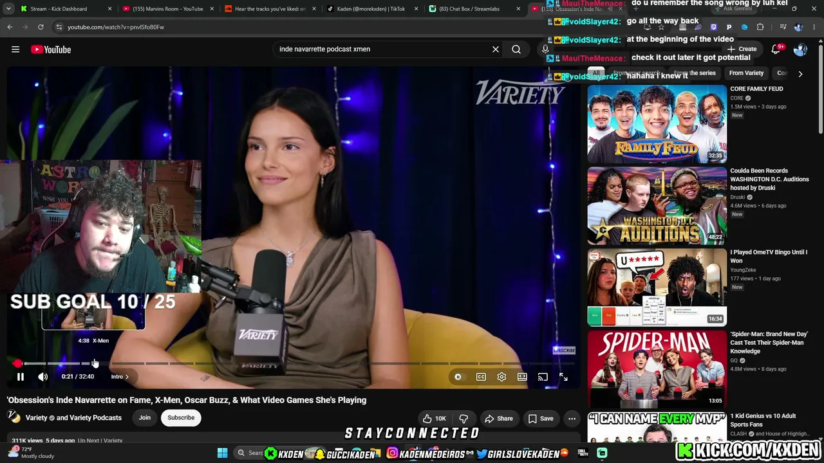Image resolution: width=824 pixels, height=463 pixels.
Task: Reload the current page
Action: [41, 27]
